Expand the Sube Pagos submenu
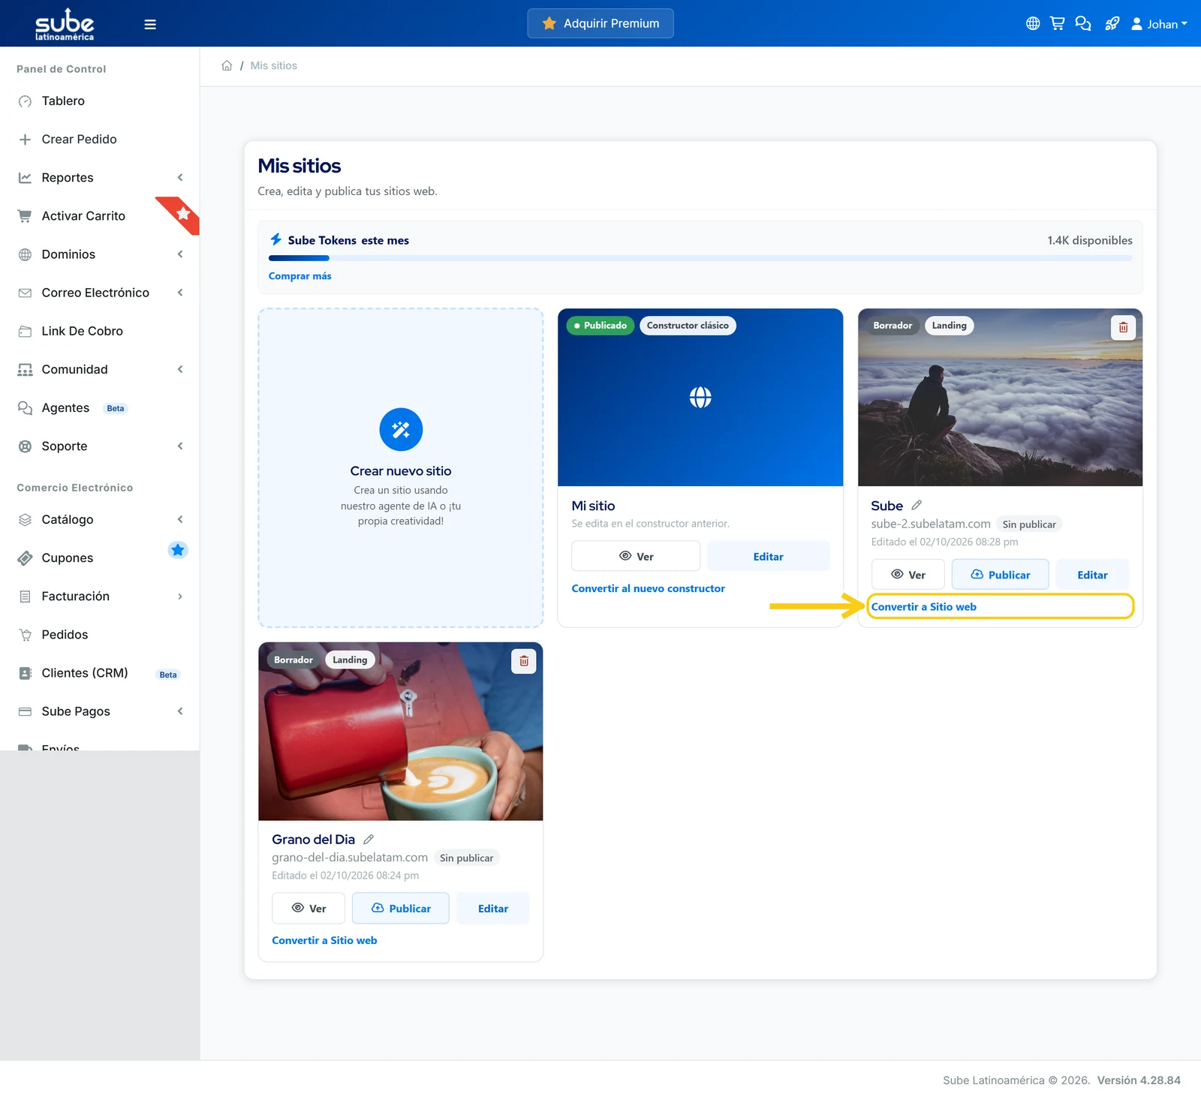The image size is (1201, 1100). pyautogui.click(x=100, y=711)
